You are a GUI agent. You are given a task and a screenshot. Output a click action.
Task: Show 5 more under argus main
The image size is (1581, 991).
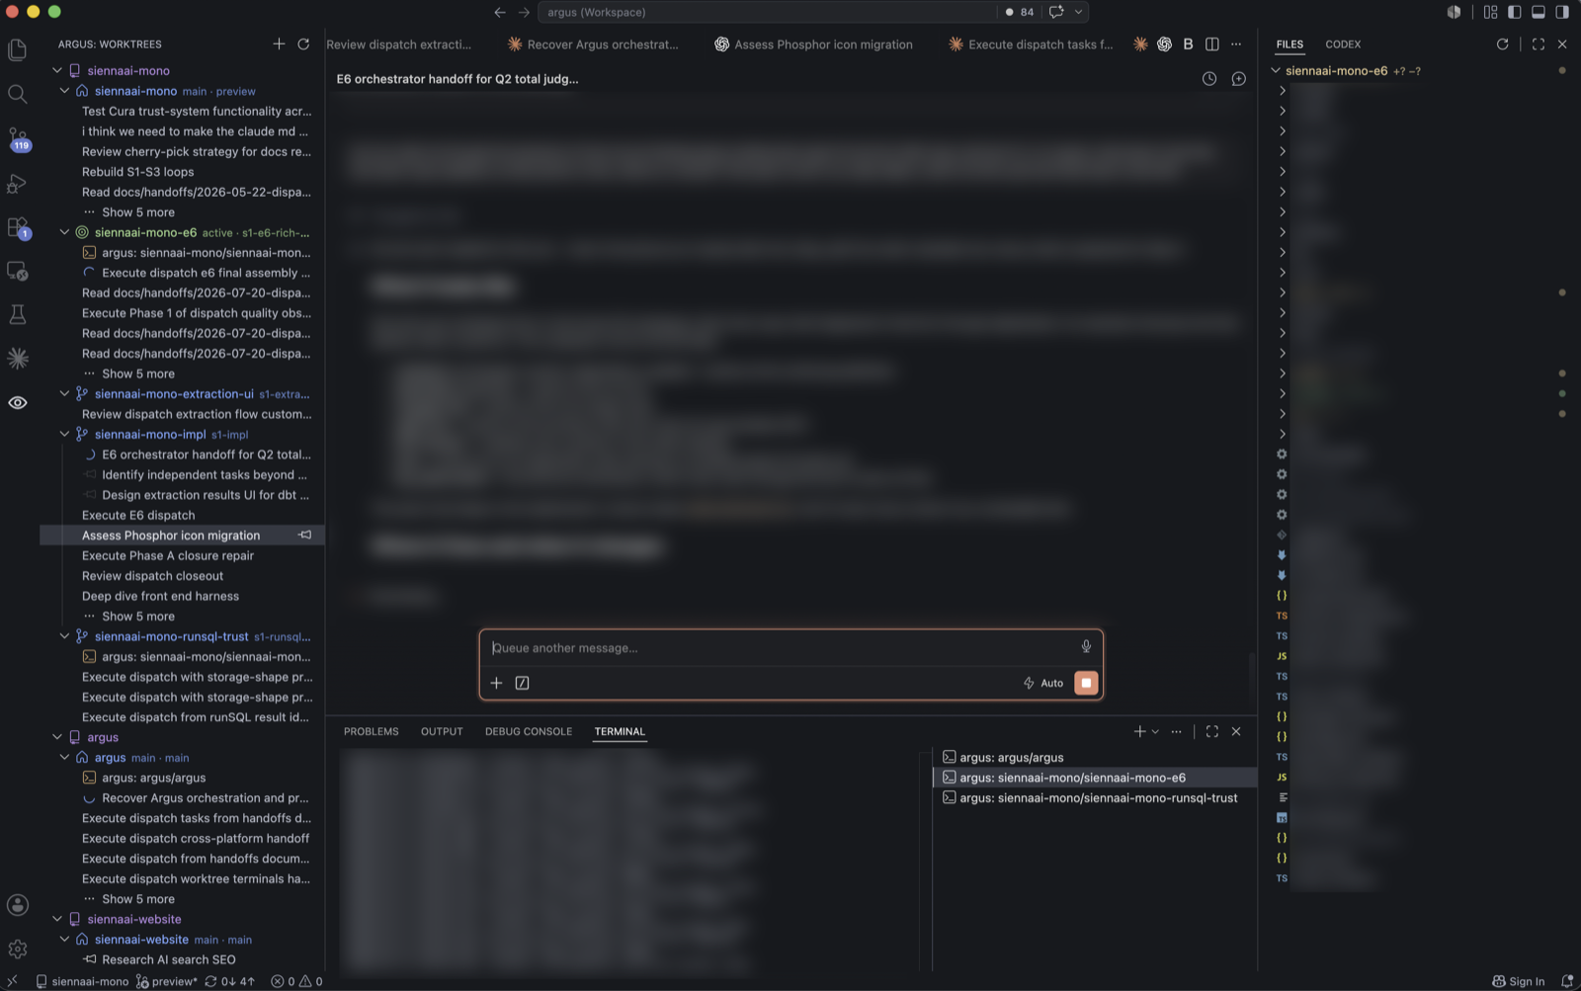[138, 899]
